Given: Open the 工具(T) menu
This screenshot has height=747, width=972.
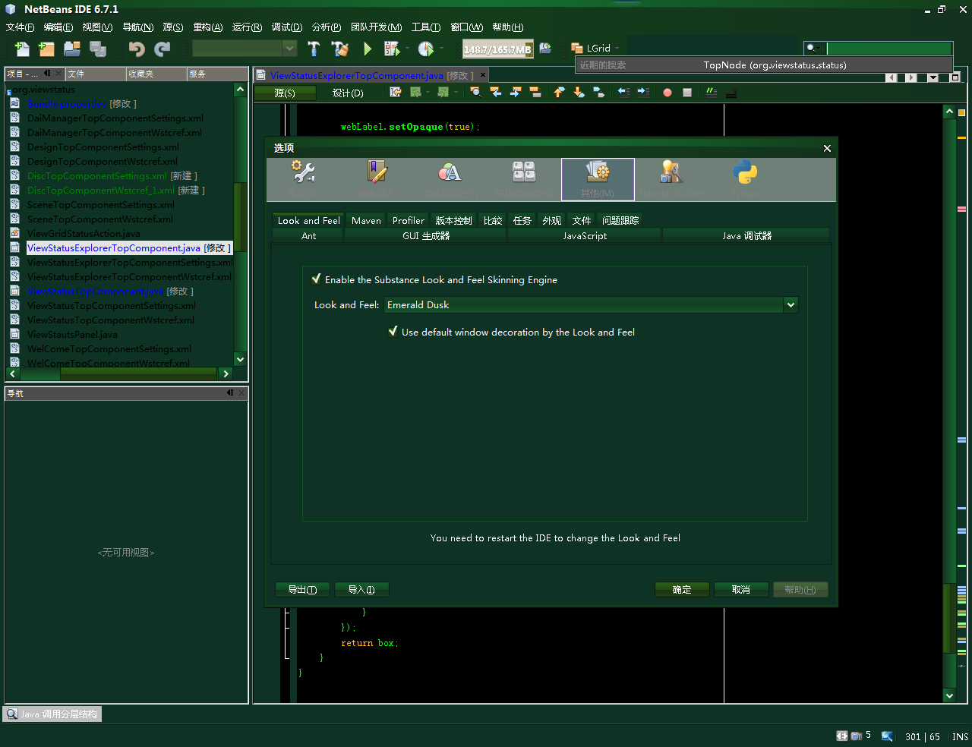Looking at the screenshot, I should point(426,27).
